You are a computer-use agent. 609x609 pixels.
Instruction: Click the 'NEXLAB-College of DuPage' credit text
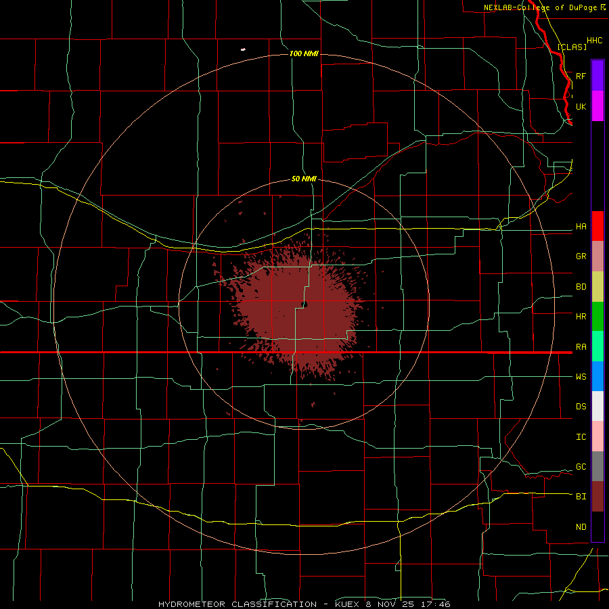[540, 7]
